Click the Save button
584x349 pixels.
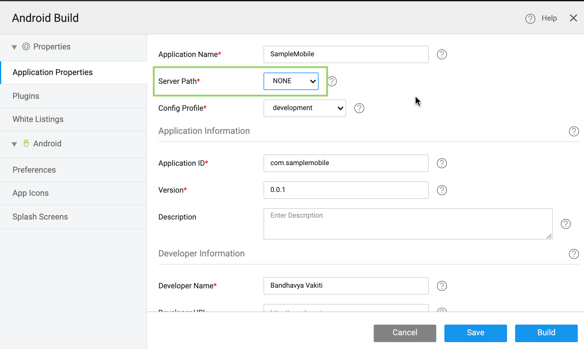[475, 333]
